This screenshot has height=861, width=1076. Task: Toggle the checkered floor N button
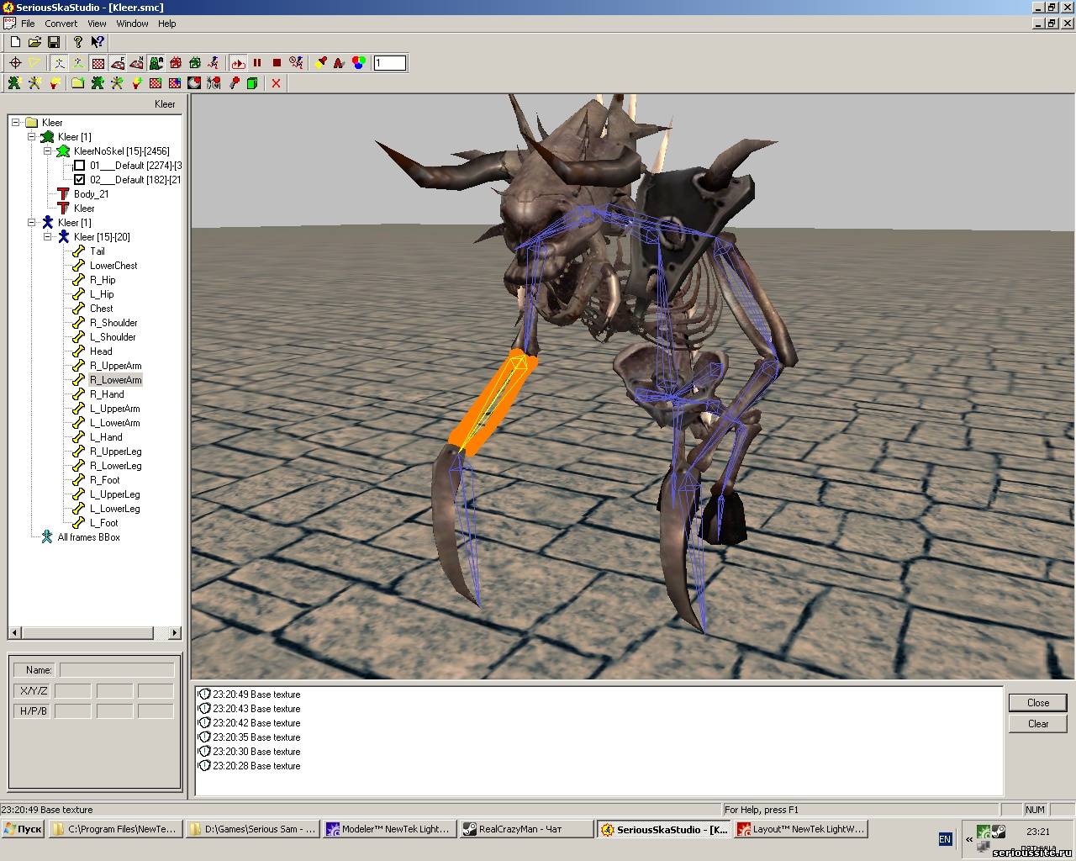[x=137, y=63]
